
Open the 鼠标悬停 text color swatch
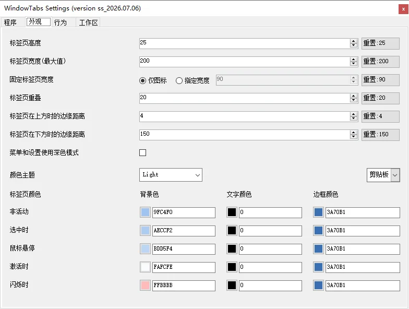click(x=232, y=248)
